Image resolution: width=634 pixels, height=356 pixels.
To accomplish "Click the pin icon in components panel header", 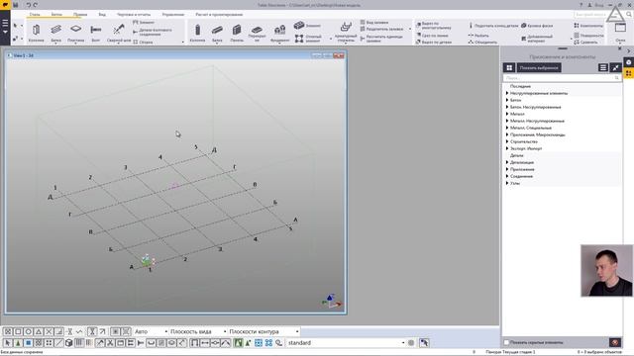I will (615, 67).
